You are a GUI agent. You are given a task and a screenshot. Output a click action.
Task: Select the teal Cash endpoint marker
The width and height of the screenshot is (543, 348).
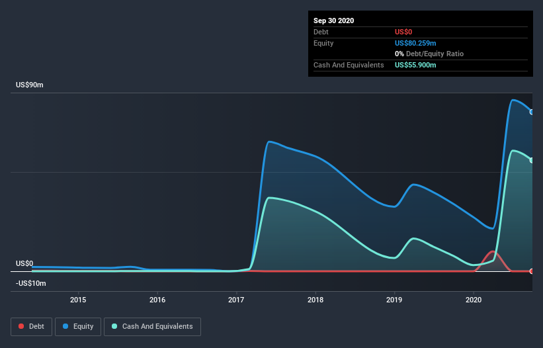coord(532,160)
